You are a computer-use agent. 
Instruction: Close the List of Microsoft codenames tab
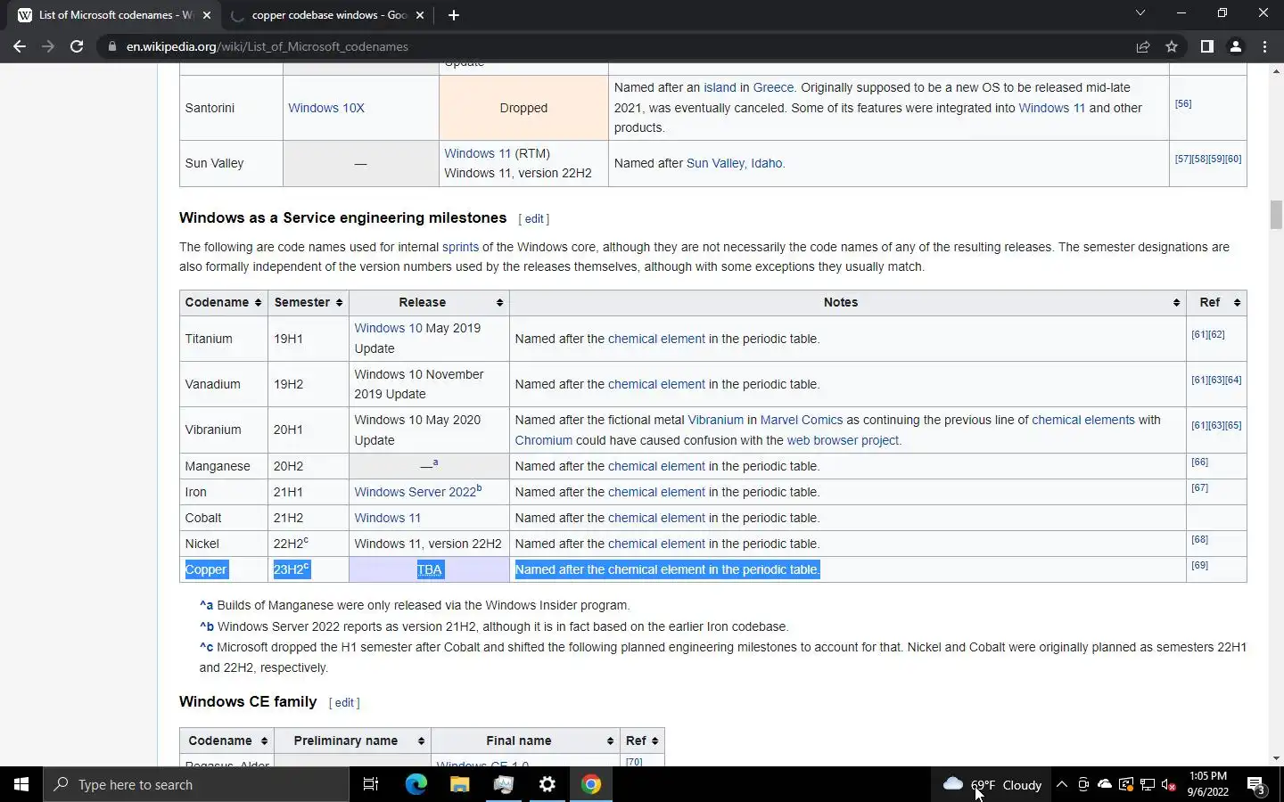[207, 15]
